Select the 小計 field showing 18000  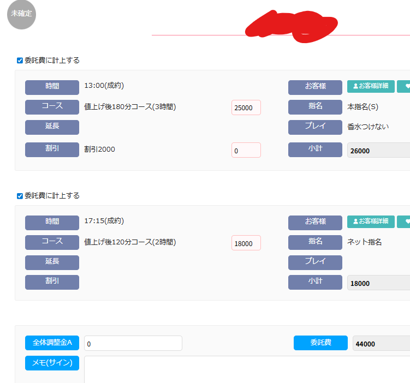pos(378,283)
